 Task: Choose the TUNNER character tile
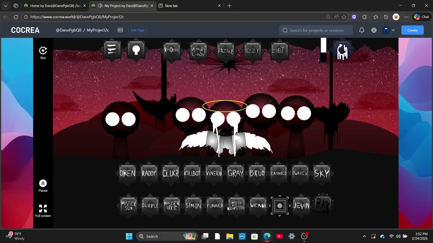215,206
